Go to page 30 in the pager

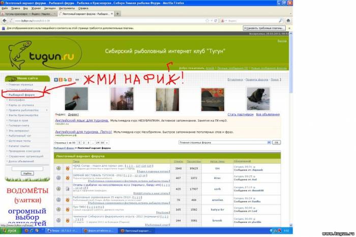pos(102,143)
